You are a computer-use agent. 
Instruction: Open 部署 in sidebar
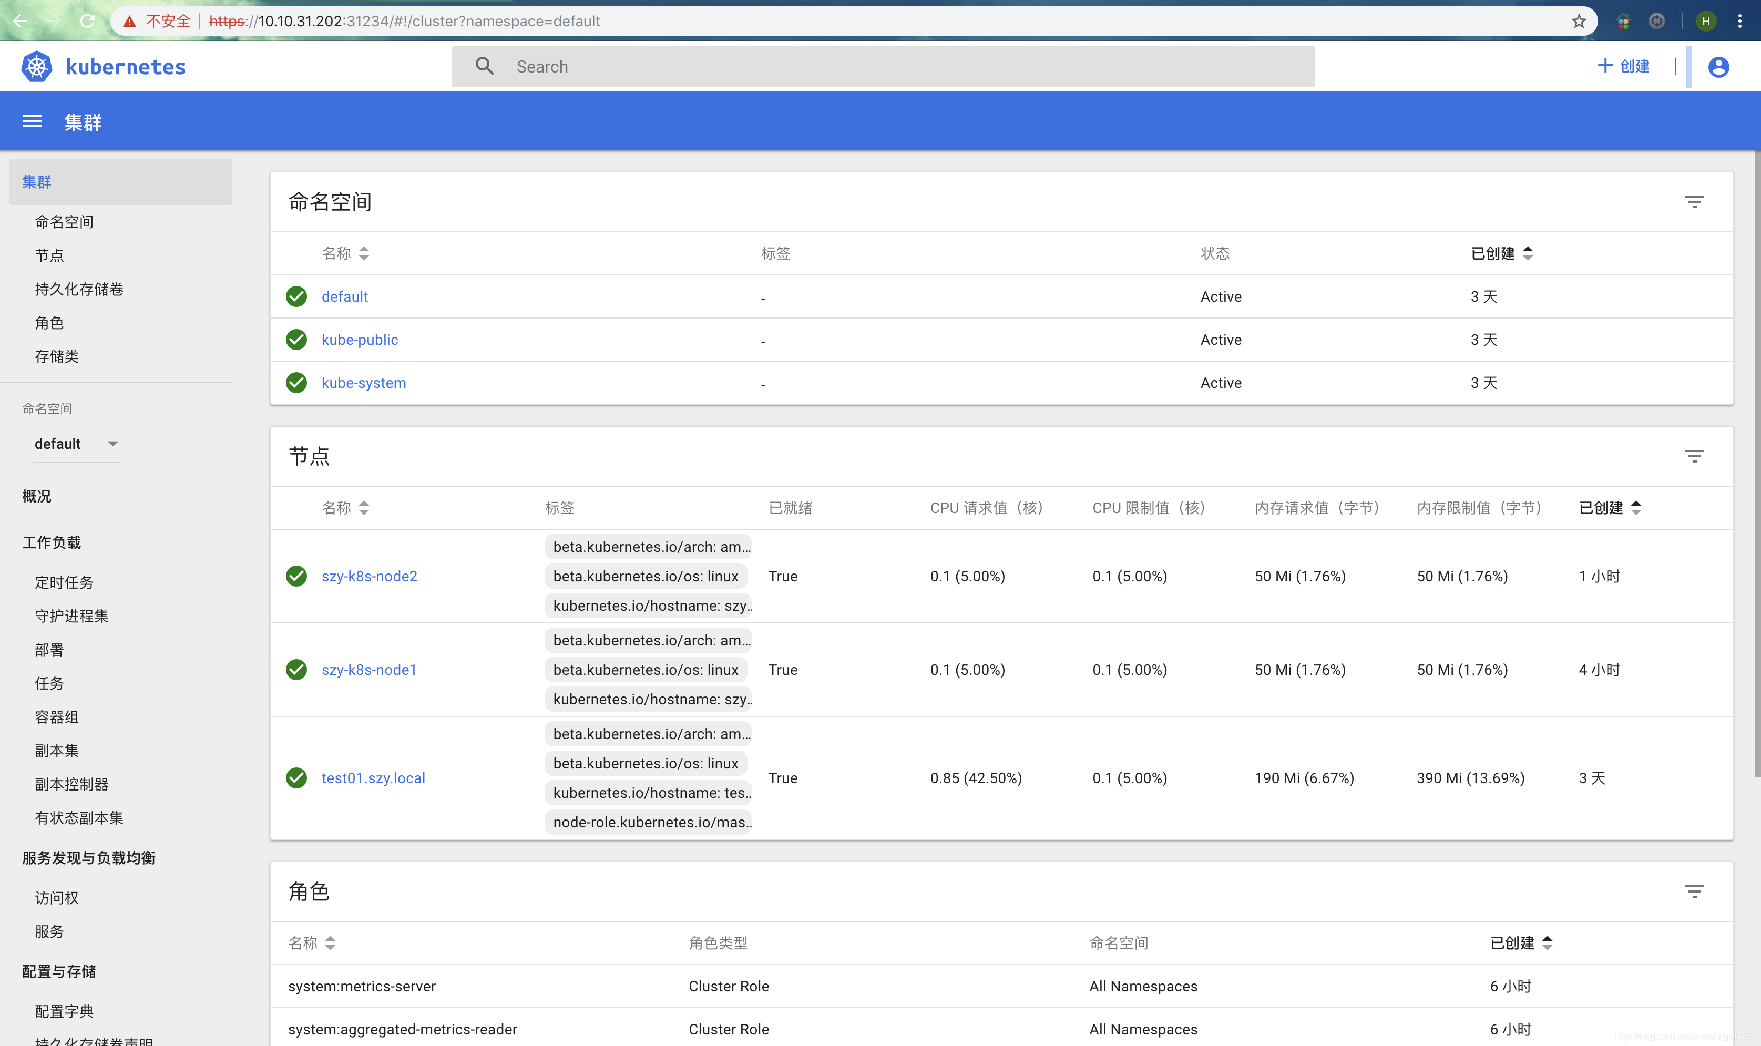tap(49, 650)
